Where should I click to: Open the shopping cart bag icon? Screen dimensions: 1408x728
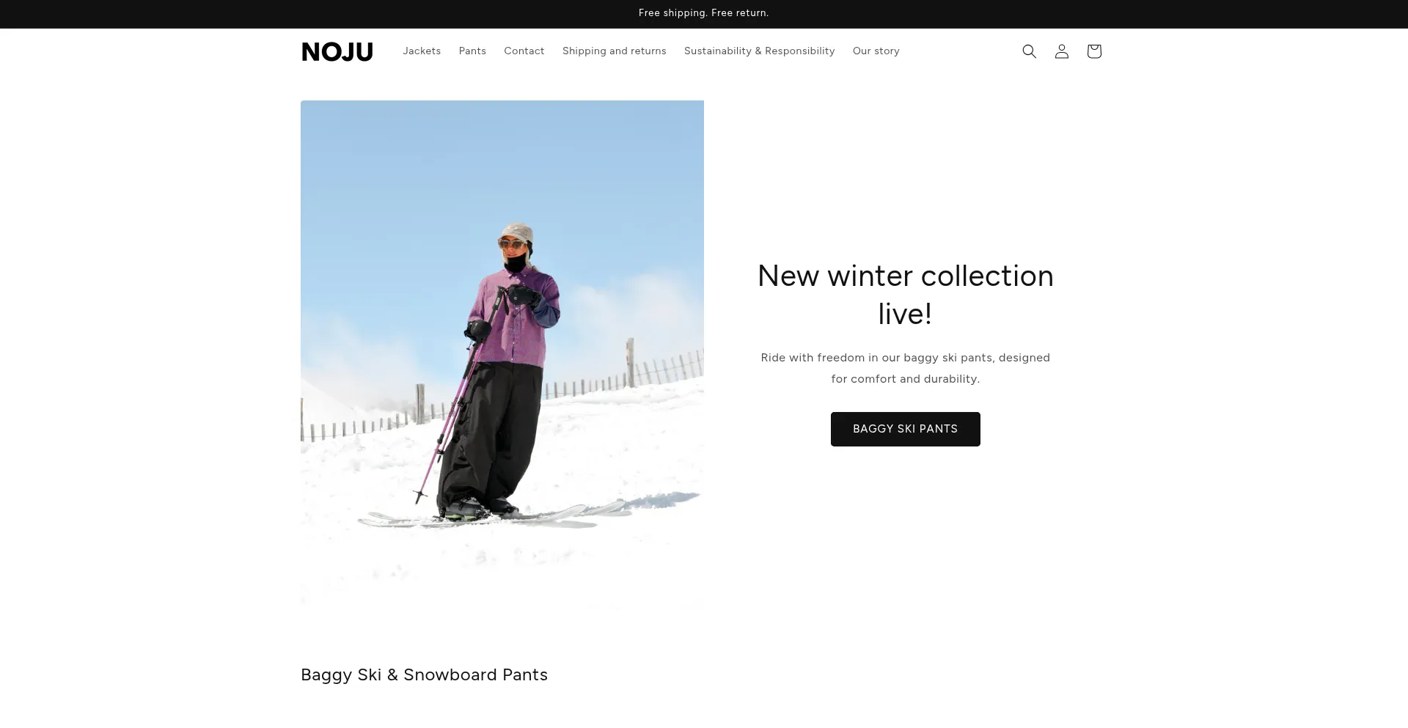pos(1093,51)
